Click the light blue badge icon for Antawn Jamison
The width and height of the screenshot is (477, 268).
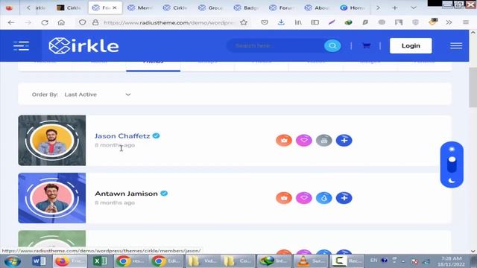(324, 198)
